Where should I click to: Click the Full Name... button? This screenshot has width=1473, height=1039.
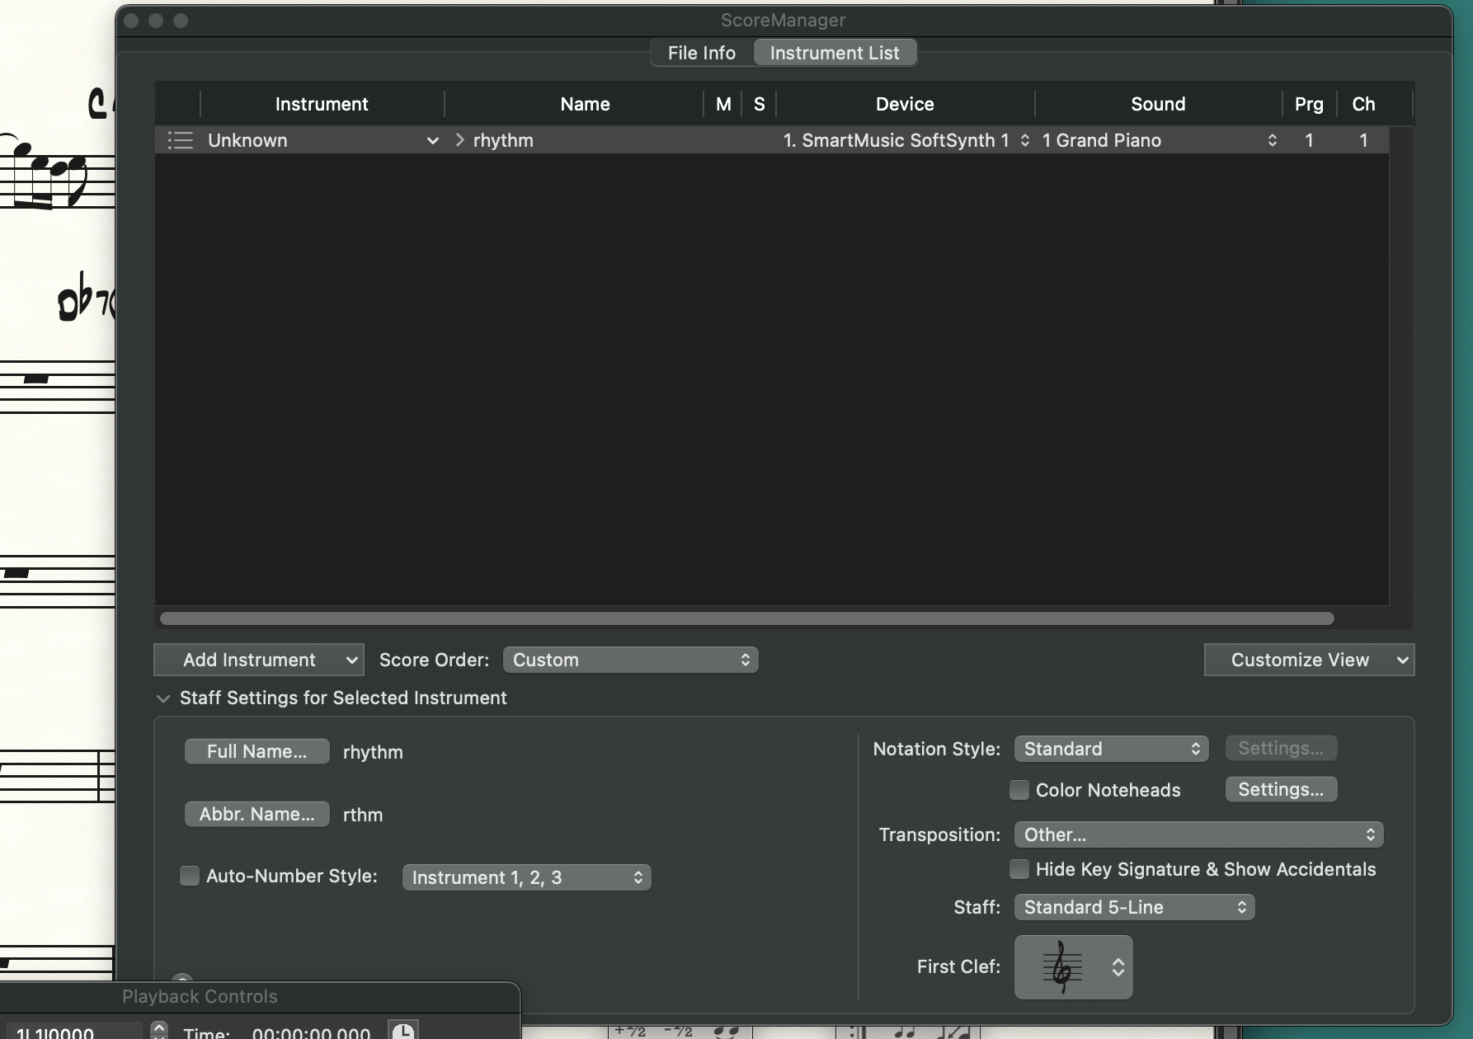256,751
